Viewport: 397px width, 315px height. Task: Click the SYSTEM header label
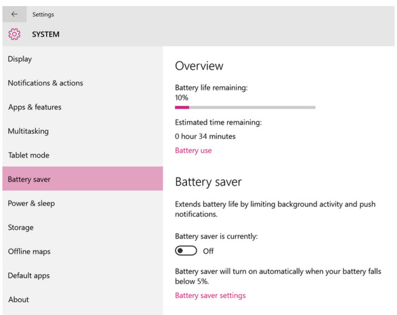(x=46, y=35)
